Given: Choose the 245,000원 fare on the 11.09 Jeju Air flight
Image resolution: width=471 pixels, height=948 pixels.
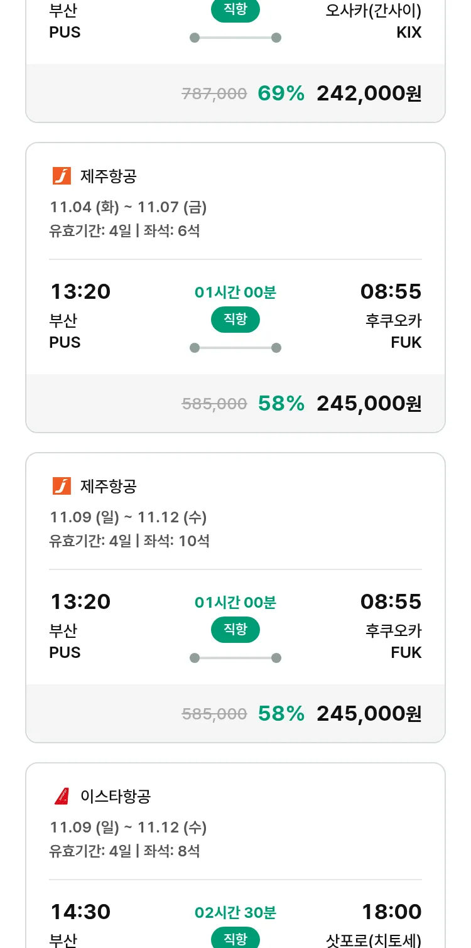Looking at the screenshot, I should (369, 714).
